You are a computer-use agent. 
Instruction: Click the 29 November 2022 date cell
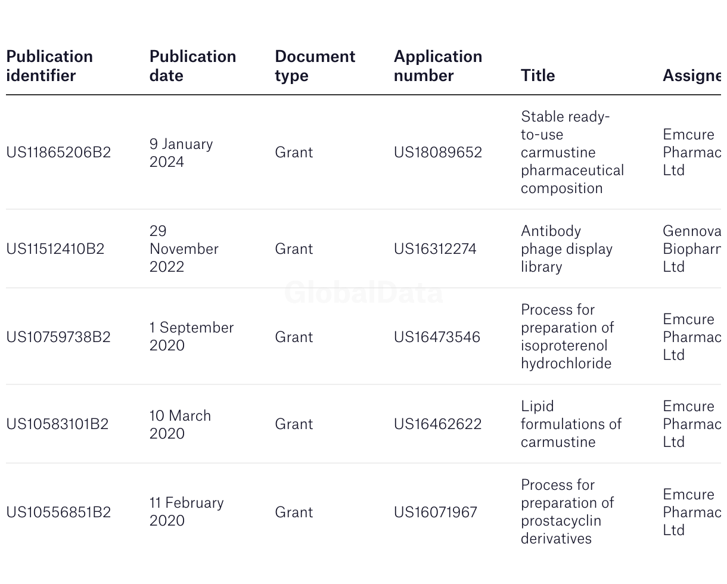tap(184, 249)
